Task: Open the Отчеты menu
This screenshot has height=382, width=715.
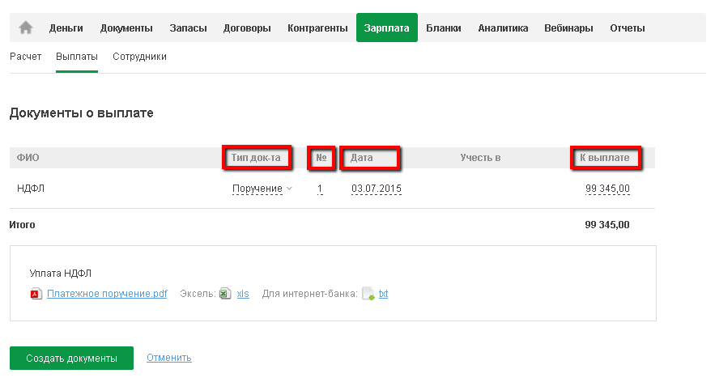Action: 628,28
